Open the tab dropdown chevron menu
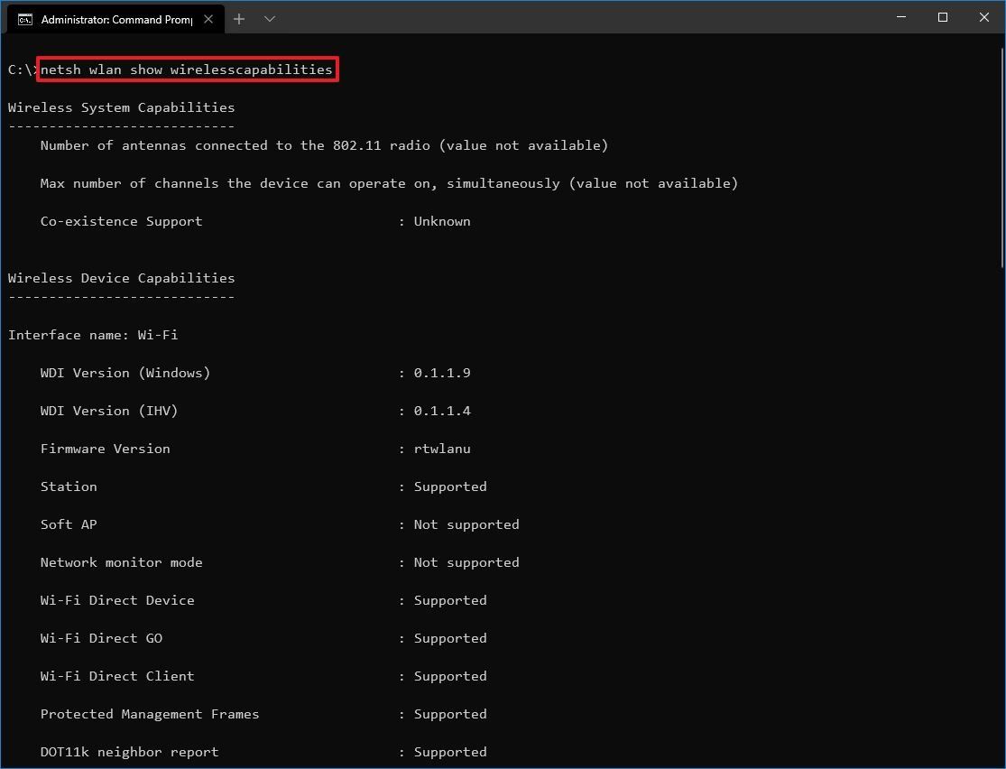Image resolution: width=1006 pixels, height=769 pixels. 268,18
